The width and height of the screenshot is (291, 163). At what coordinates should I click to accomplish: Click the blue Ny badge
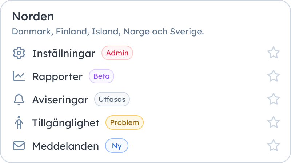pyautogui.click(x=117, y=146)
